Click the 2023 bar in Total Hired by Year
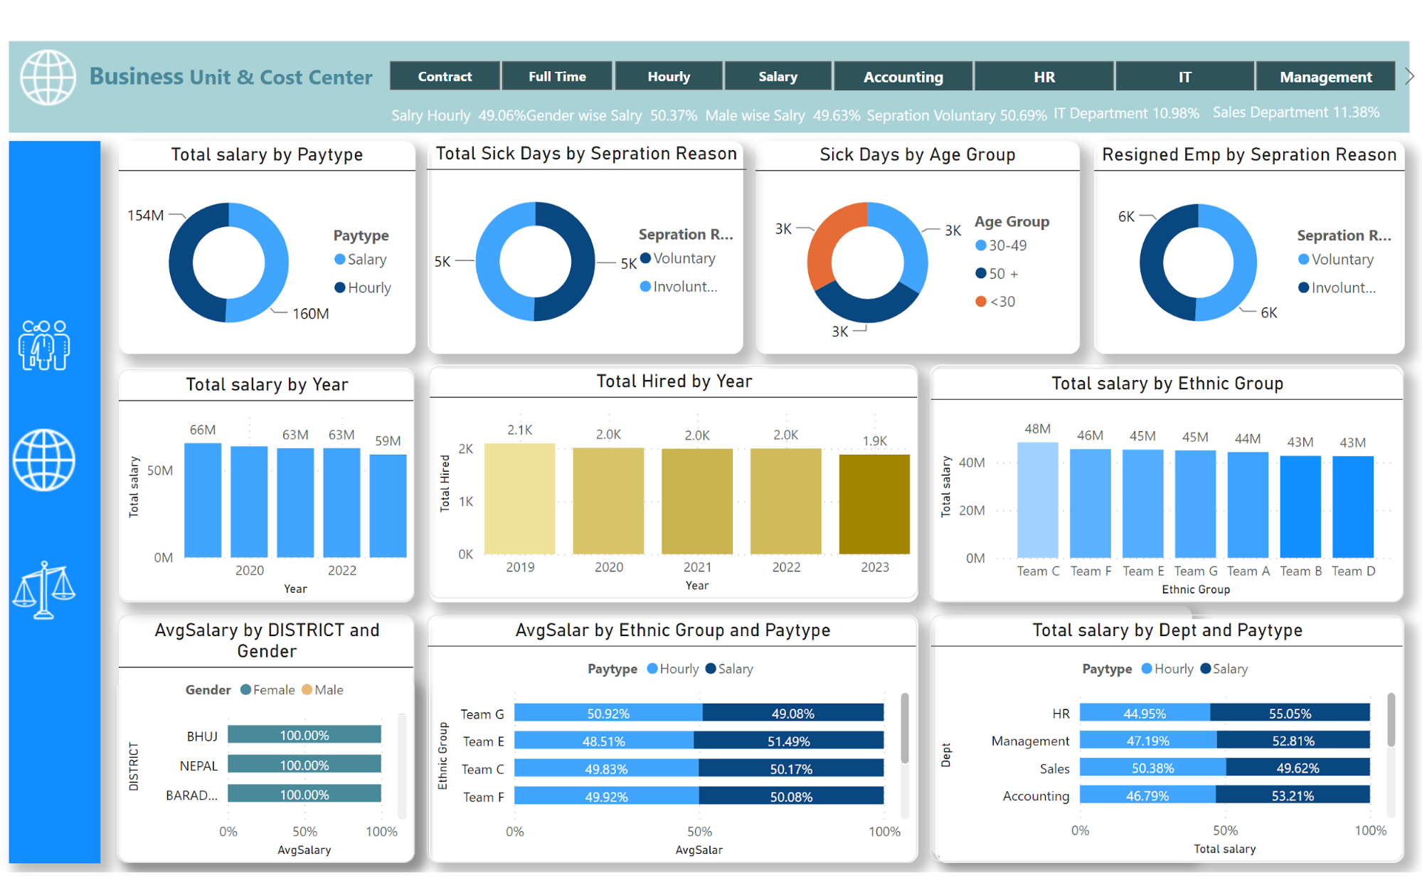 pyautogui.click(x=874, y=504)
